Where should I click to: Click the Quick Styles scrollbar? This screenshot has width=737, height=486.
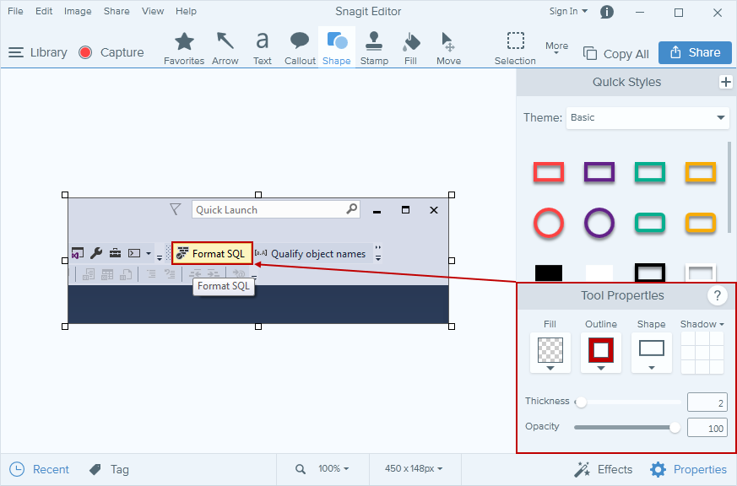(x=729, y=188)
